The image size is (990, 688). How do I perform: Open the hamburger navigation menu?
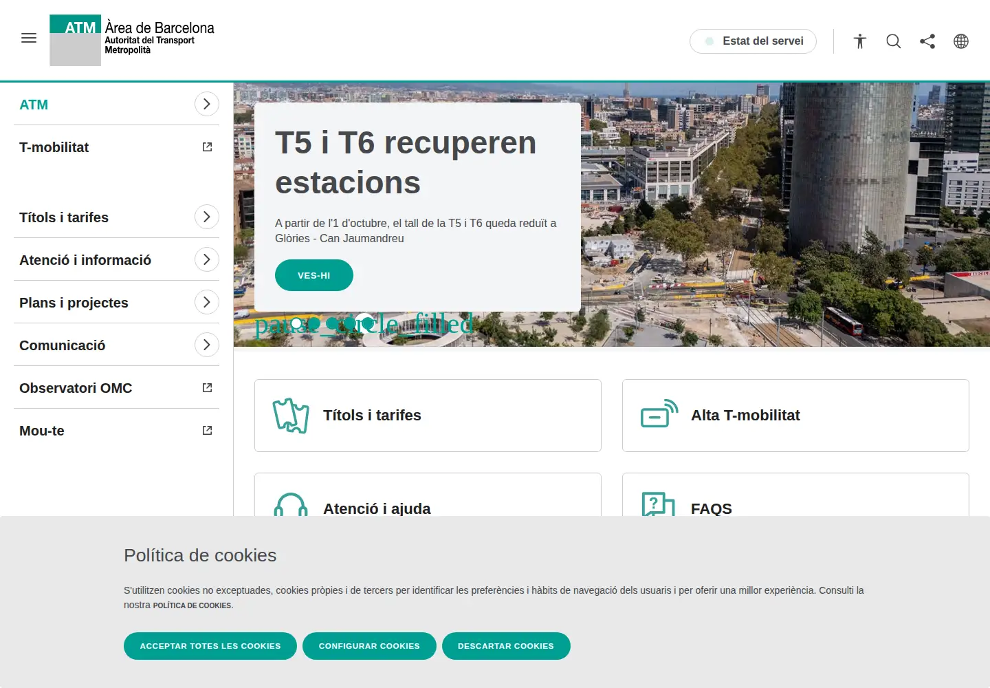coord(29,39)
